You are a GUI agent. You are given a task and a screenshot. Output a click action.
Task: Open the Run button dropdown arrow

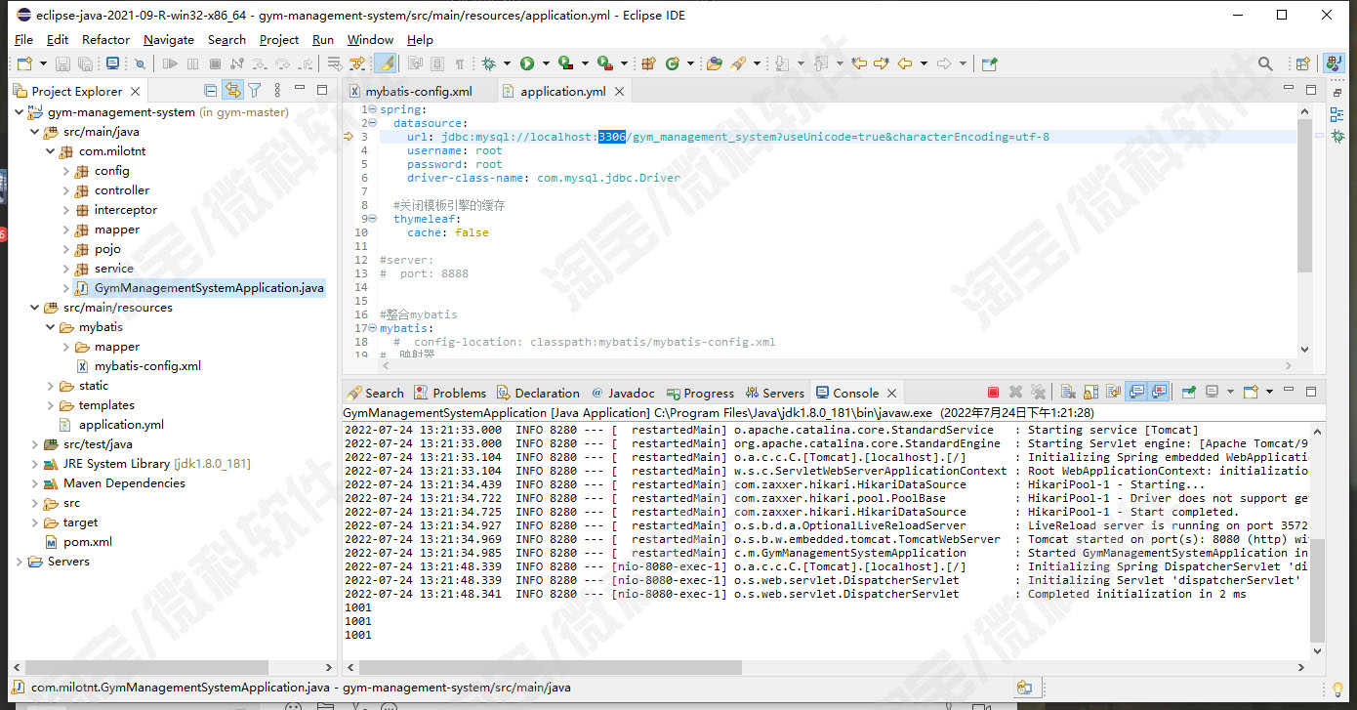(x=546, y=63)
